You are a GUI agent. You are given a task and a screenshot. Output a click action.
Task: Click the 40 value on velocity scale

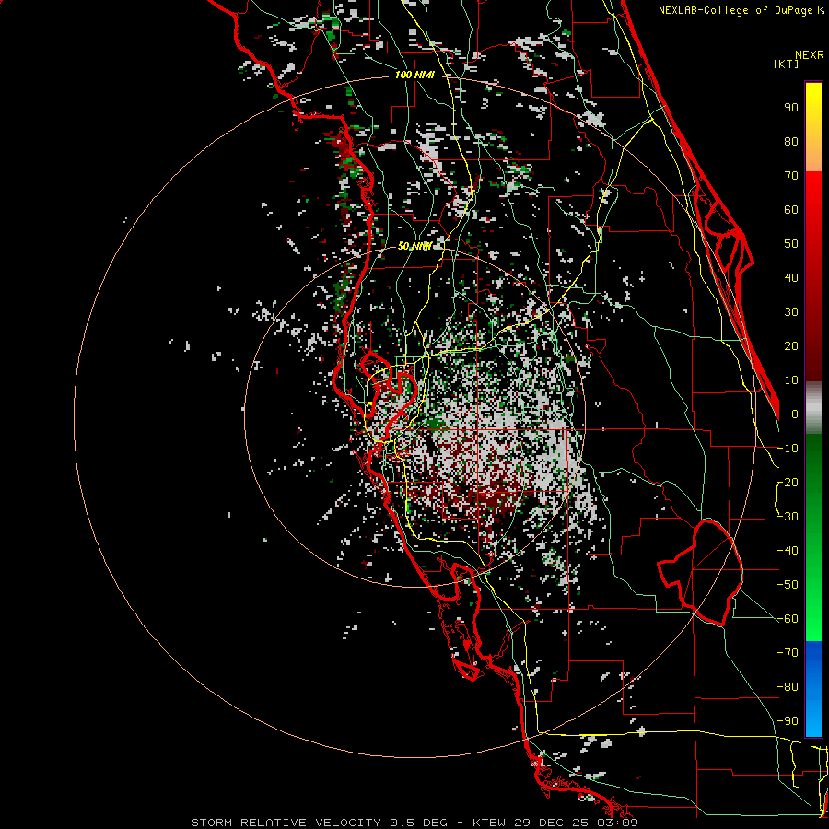click(x=791, y=278)
